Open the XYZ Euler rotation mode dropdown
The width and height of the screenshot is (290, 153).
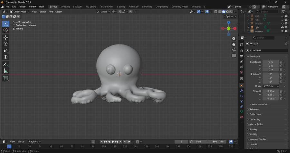click(x=271, y=86)
